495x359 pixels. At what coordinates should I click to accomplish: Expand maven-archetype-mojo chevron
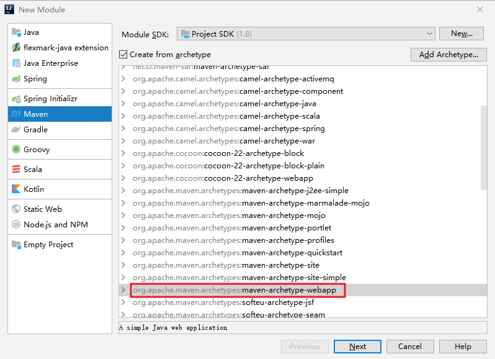pos(123,215)
